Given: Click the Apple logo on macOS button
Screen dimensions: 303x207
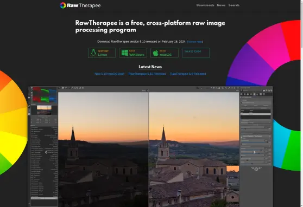Looking at the screenshot, I should 155,53.
